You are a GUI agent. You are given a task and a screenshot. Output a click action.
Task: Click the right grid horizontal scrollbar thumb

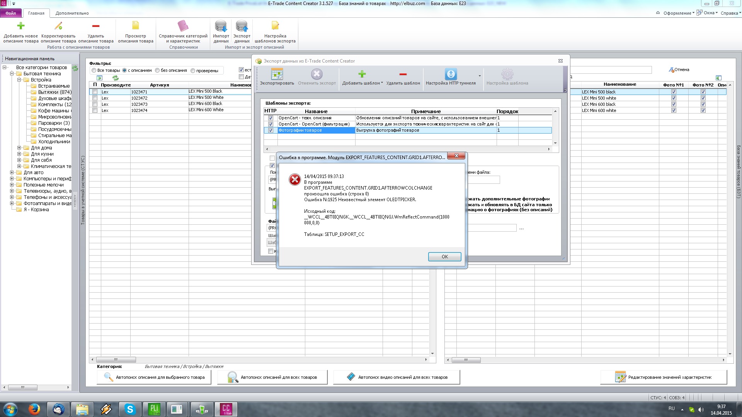click(466, 360)
